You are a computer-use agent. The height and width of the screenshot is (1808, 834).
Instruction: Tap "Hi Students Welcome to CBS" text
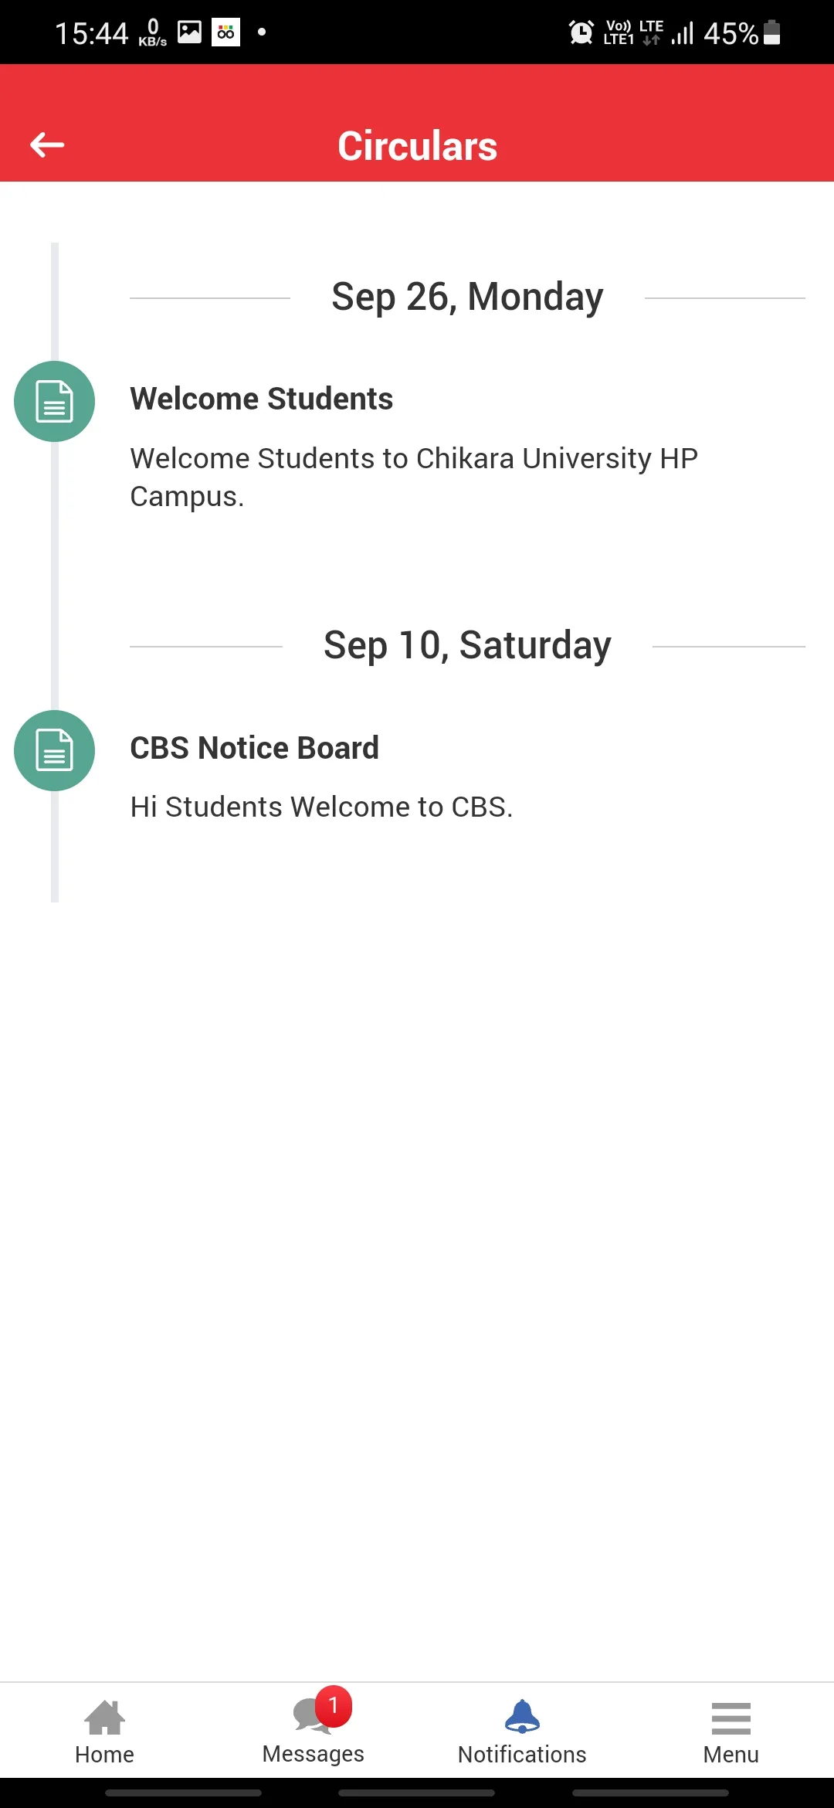321,807
